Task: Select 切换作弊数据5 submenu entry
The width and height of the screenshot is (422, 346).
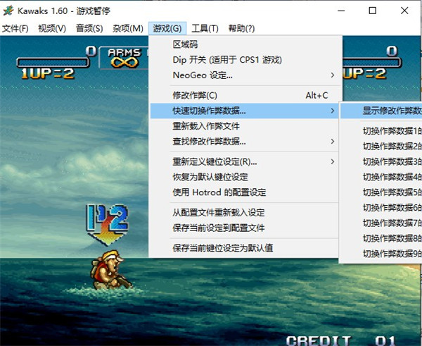Action: pos(381,192)
